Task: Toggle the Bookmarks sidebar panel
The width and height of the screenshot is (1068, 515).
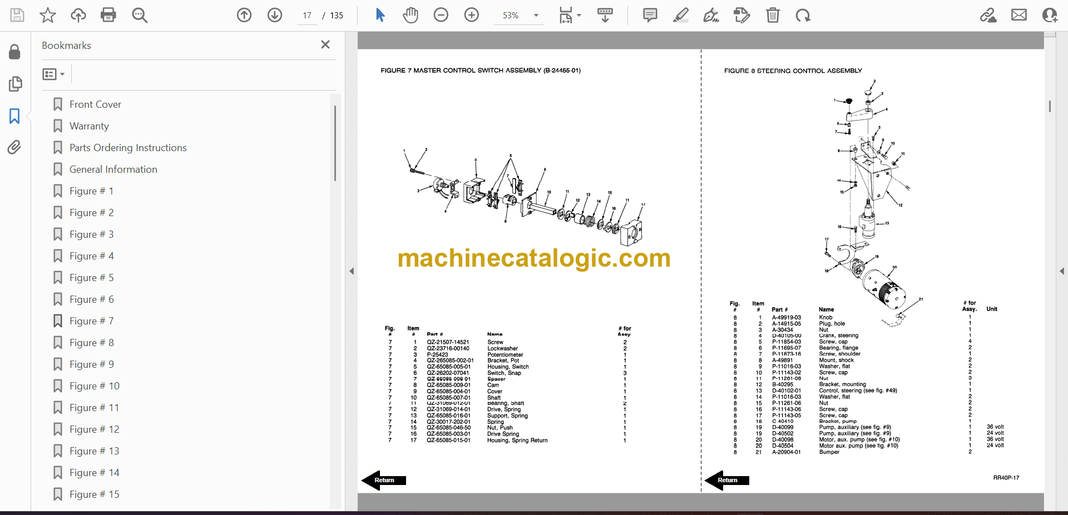Action: click(x=14, y=116)
